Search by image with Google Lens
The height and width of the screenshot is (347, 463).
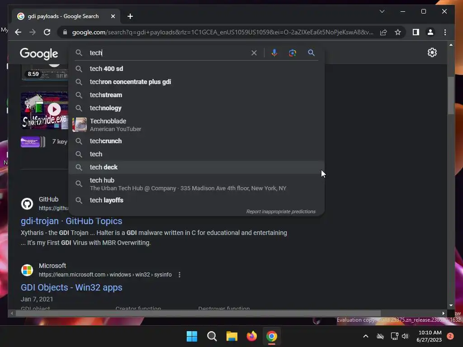click(293, 53)
